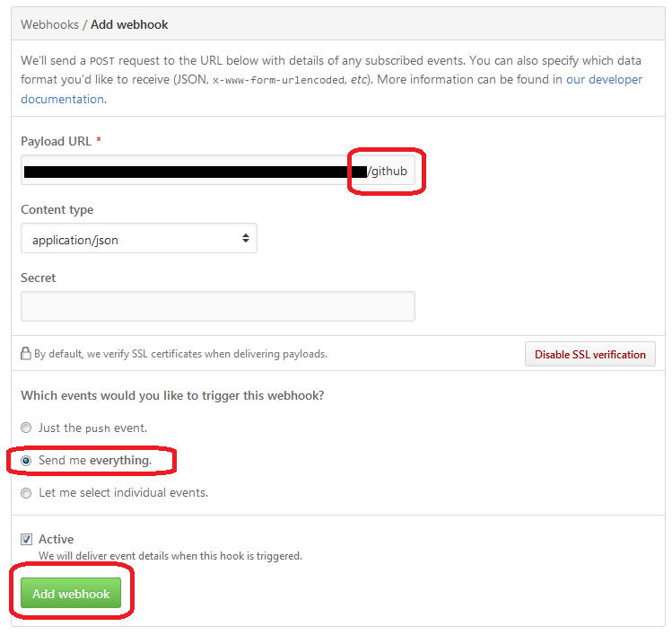Click the 'Send me everything' label text

95,461
